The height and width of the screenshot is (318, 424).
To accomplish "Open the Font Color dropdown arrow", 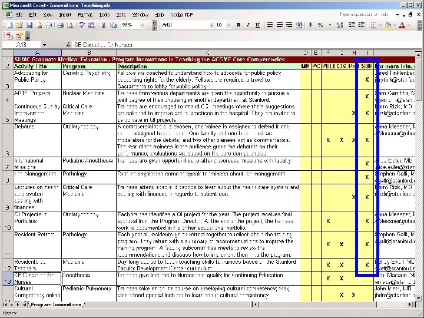I will [x=409, y=25].
